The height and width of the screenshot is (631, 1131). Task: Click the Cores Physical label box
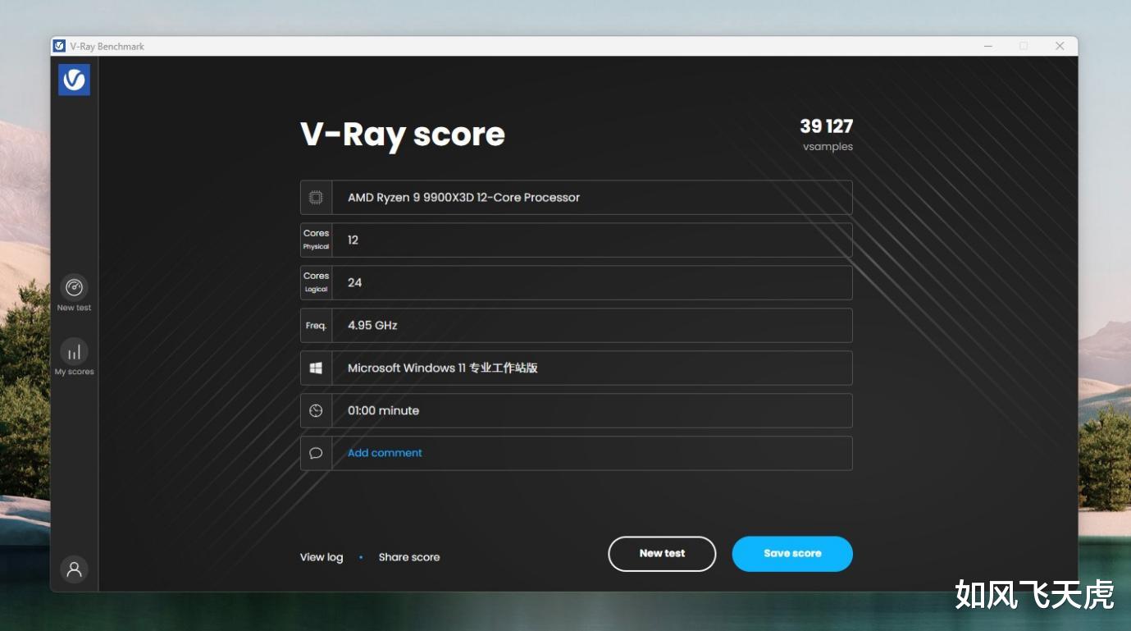tap(316, 240)
